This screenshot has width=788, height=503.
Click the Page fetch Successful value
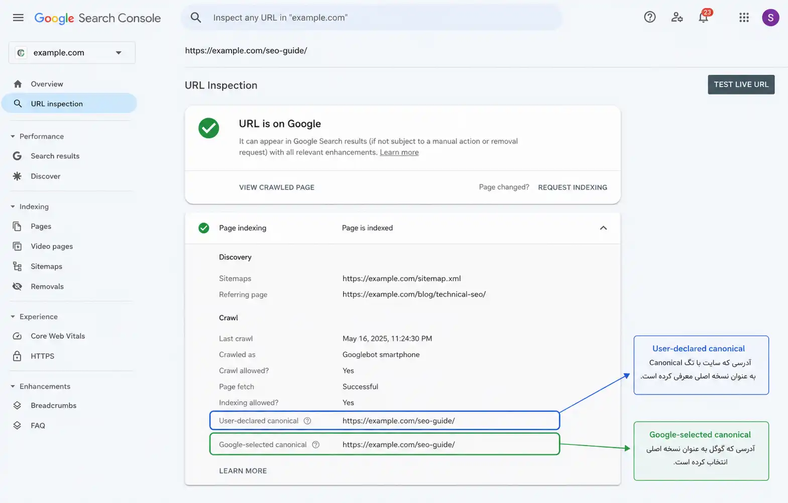(361, 387)
